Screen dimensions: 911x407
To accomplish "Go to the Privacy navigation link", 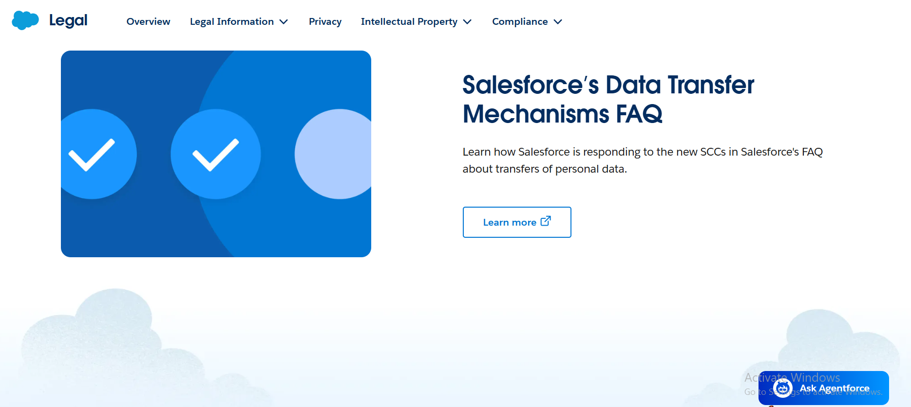I will 325,22.
